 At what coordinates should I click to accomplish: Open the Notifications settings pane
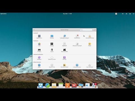[x=77, y=36]
